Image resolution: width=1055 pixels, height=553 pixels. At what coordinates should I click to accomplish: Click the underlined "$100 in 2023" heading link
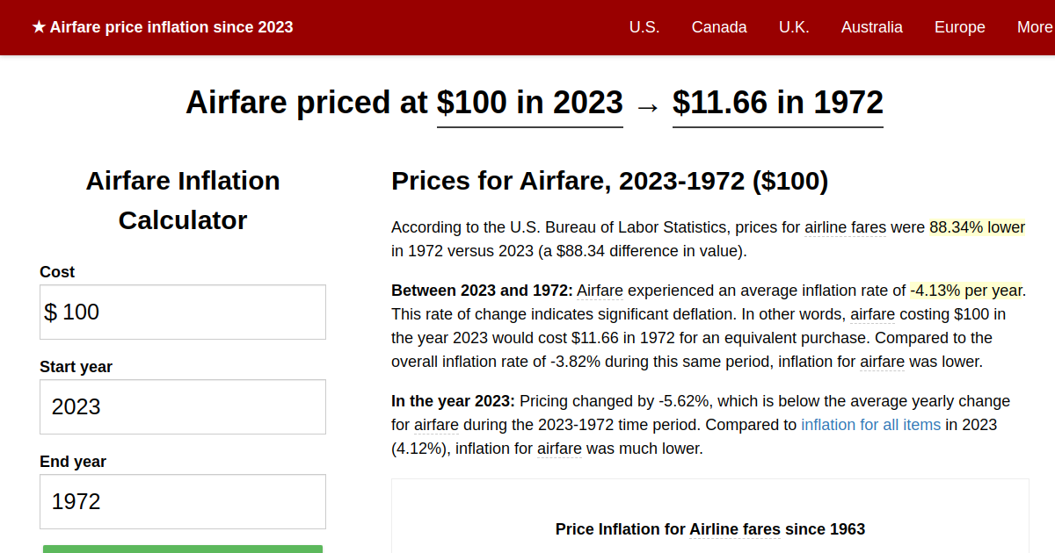pyautogui.click(x=529, y=103)
